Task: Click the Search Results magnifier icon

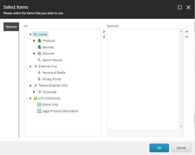Action: [x=39, y=60]
